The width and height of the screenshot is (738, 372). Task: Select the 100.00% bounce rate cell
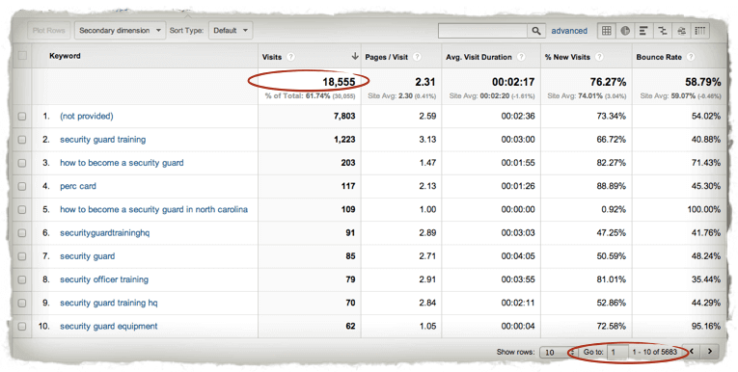pos(703,209)
